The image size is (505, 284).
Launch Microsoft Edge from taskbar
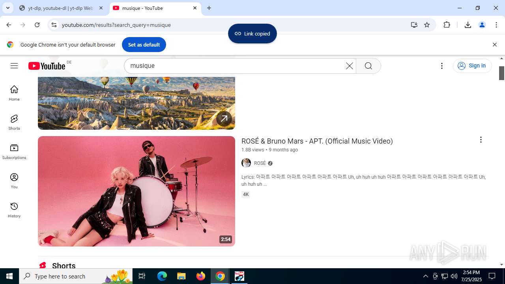pos(162,276)
